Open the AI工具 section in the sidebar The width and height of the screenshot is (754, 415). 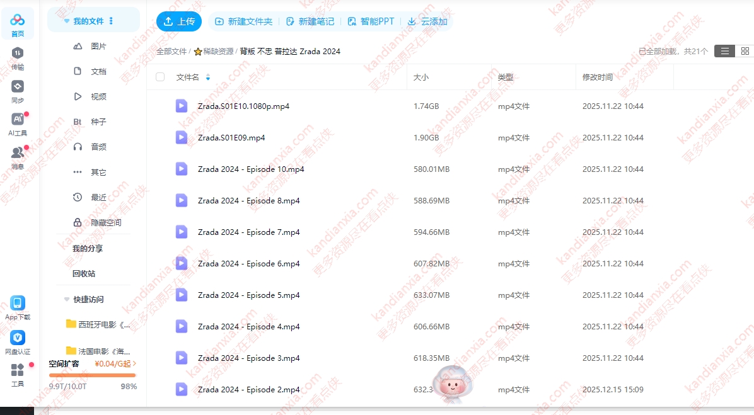pyautogui.click(x=18, y=122)
